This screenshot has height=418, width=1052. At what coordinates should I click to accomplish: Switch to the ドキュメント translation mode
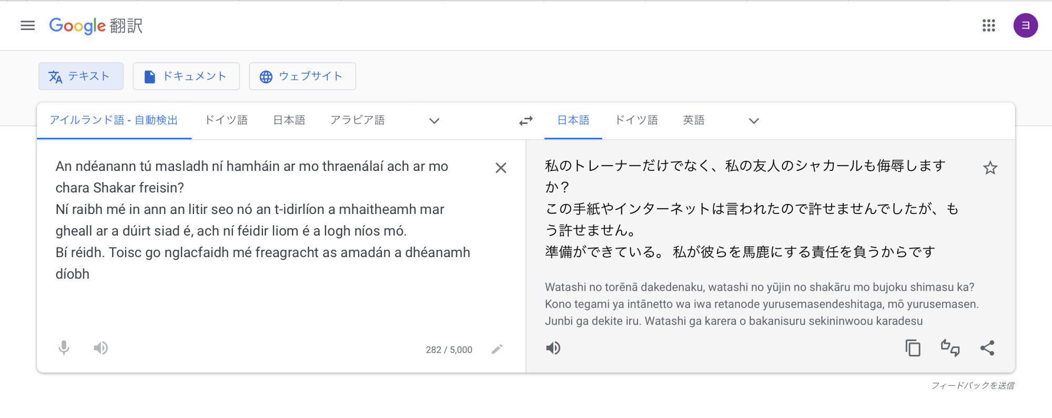pyautogui.click(x=186, y=76)
